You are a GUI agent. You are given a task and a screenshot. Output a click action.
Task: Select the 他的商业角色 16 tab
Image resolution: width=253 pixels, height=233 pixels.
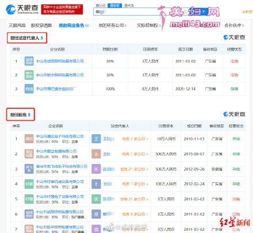tap(74, 25)
